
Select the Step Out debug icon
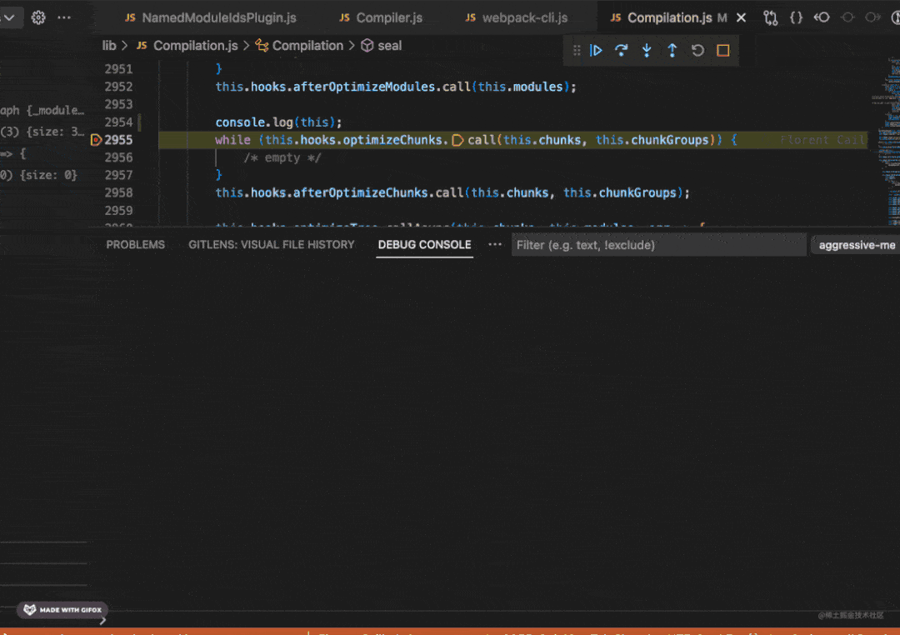pyautogui.click(x=672, y=50)
